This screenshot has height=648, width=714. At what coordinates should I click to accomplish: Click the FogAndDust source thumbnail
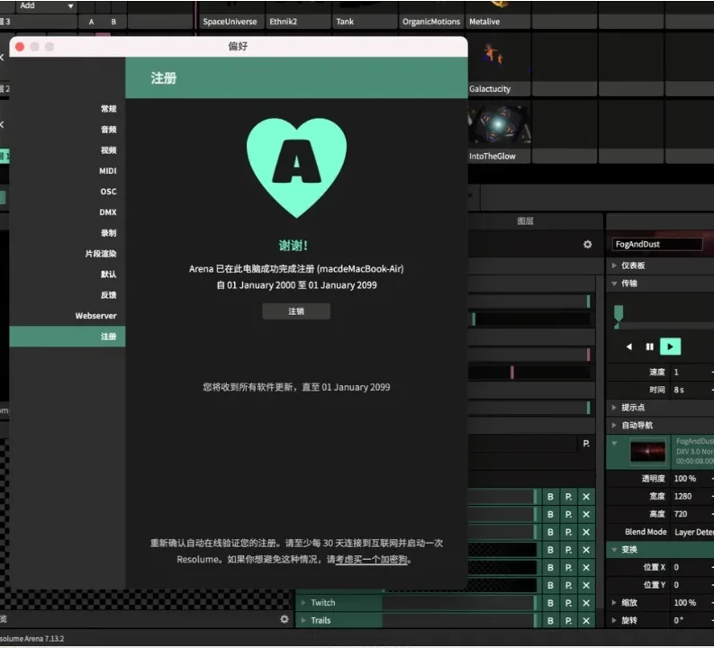click(647, 452)
